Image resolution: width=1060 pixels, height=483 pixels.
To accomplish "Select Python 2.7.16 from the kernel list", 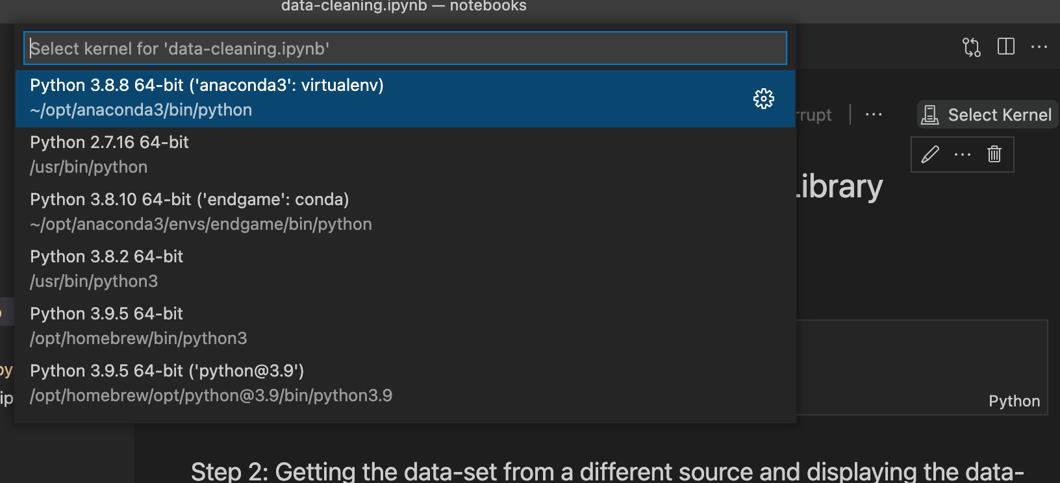I will [x=260, y=153].
